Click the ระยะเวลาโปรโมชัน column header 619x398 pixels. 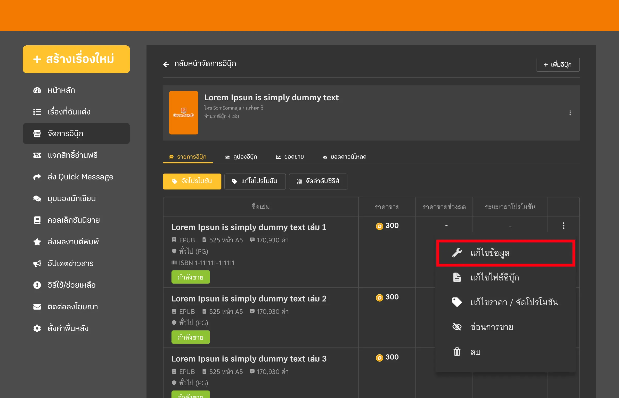[x=510, y=207]
